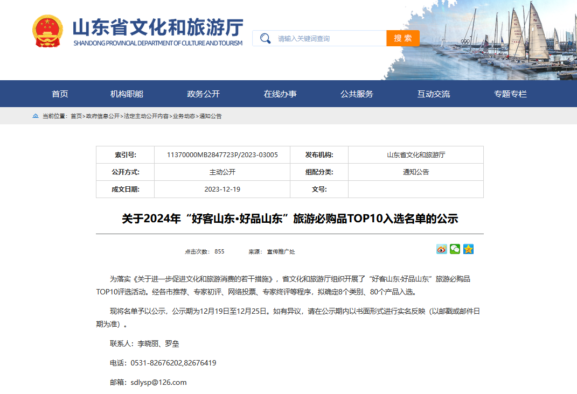Click 通知公告 breadcrumb link
Screen dimensions: 577x394
click(211, 116)
